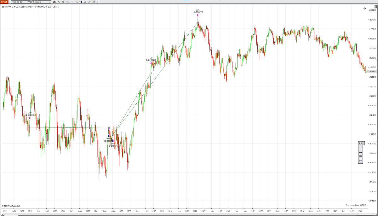Click the zoom out magnifier

pos(67,2)
